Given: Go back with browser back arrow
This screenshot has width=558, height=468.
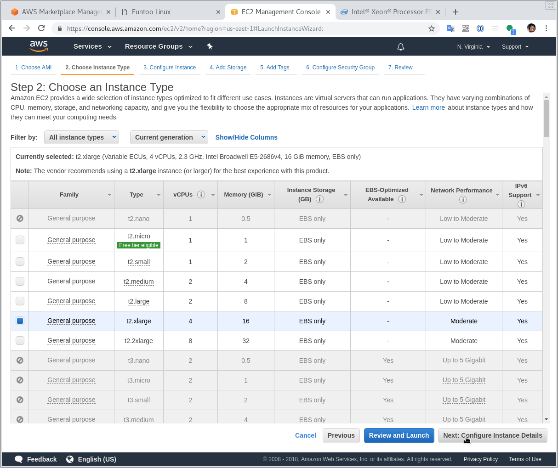Looking at the screenshot, I should tap(12, 28).
